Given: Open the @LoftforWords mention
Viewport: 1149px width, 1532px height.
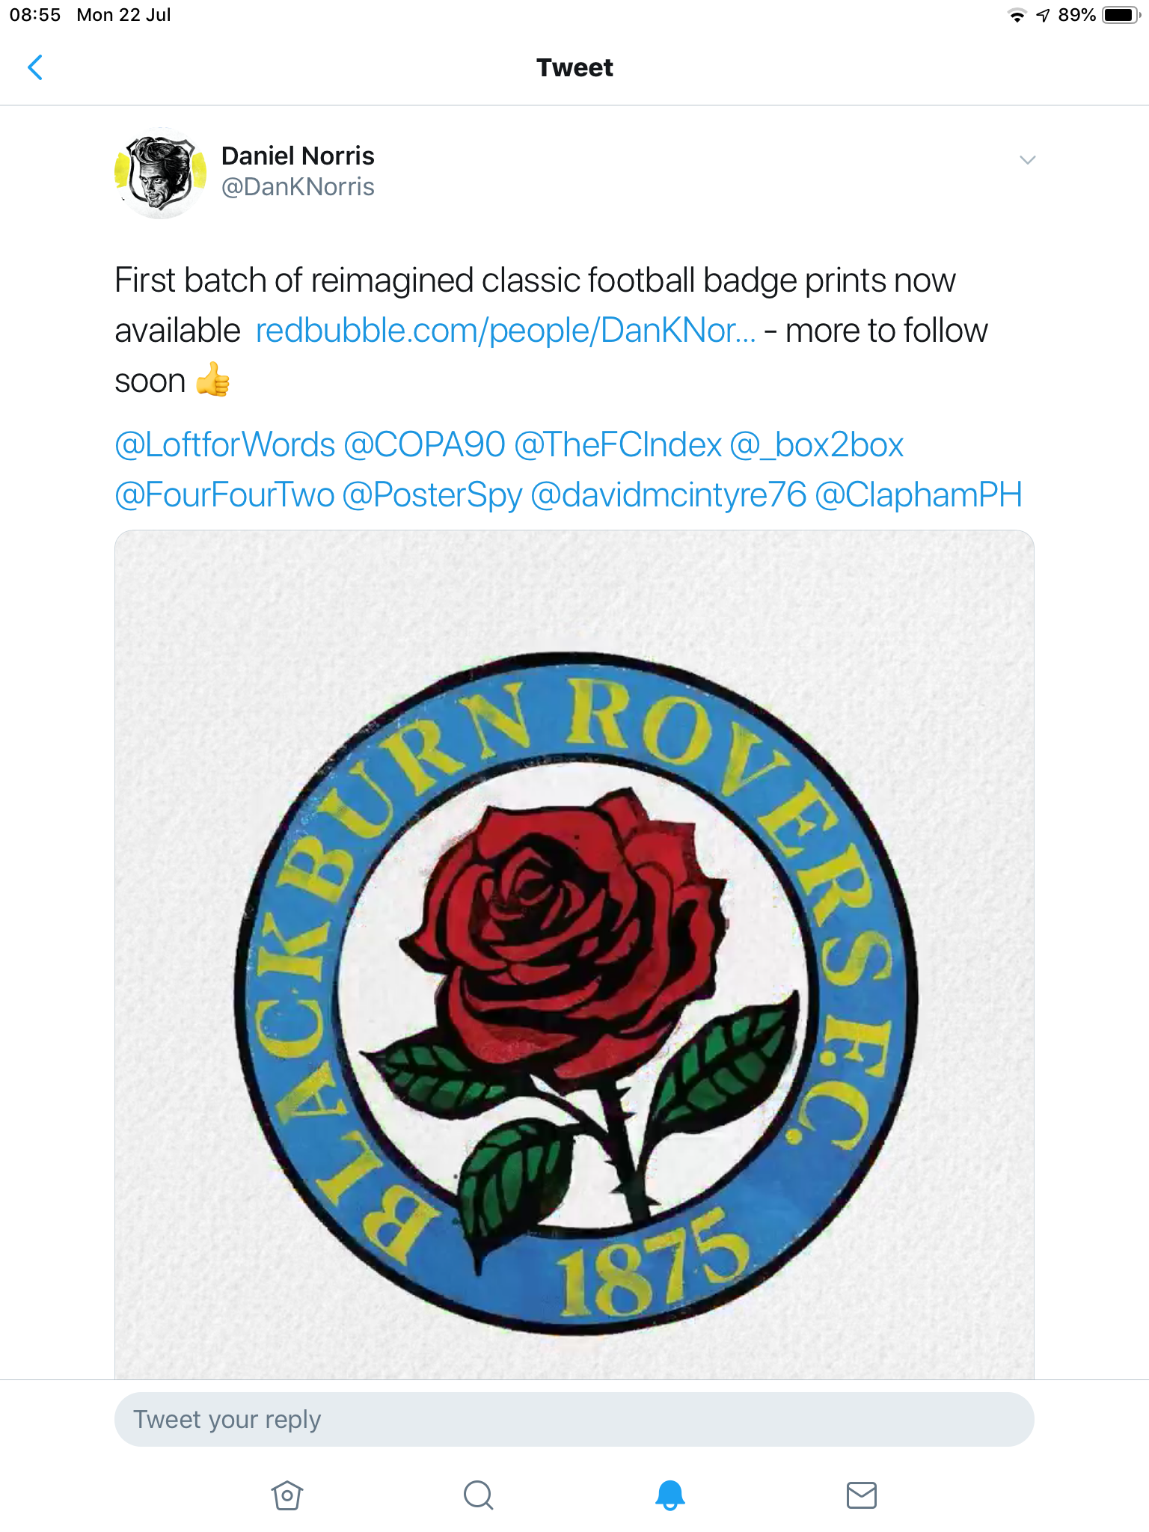Looking at the screenshot, I should click(225, 444).
